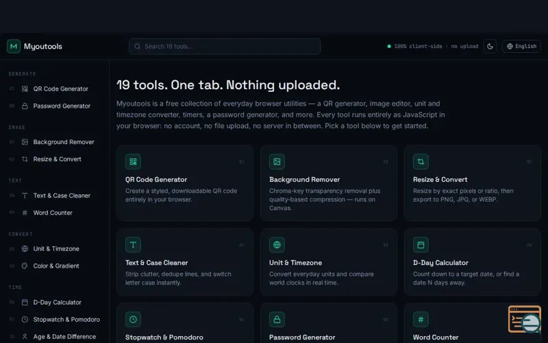Open the QR Code Generator card title
This screenshot has width=548, height=343.
pyautogui.click(x=156, y=180)
